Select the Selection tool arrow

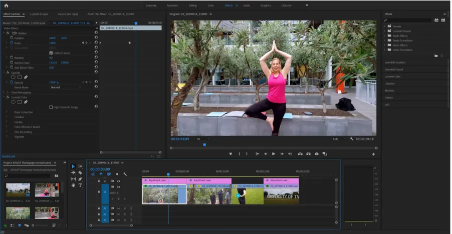click(x=73, y=166)
